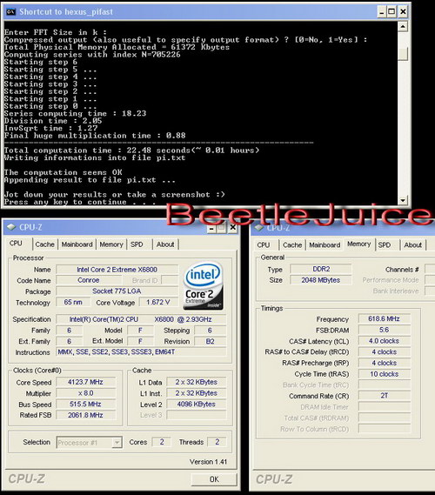This screenshot has height=495, width=435.
Task: Click the Version 1.41 label
Action: (208, 462)
